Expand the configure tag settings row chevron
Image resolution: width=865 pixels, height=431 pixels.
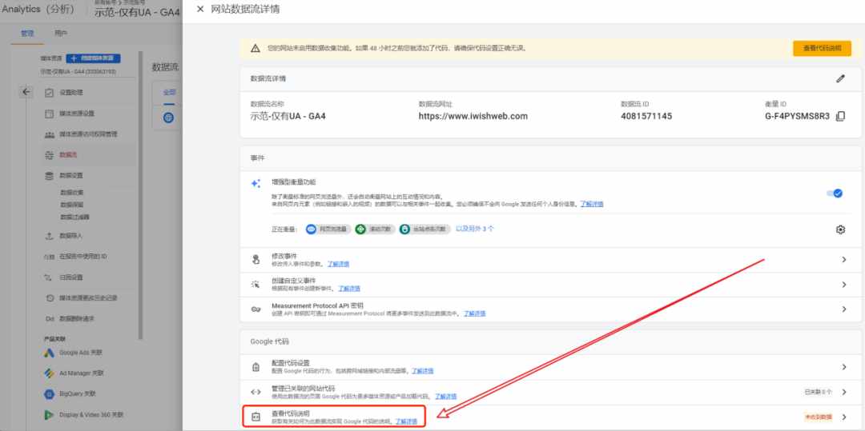coord(844,367)
